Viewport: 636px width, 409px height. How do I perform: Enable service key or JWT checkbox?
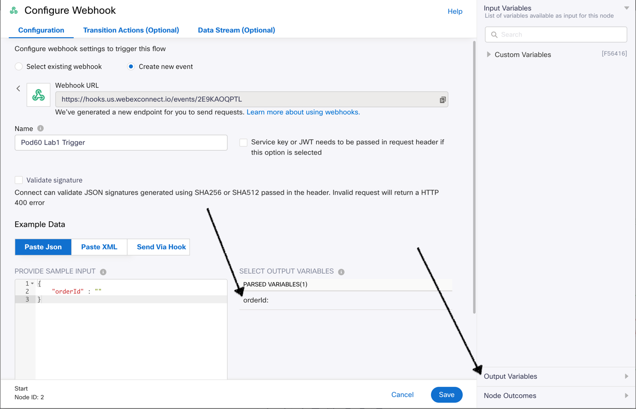tap(243, 143)
